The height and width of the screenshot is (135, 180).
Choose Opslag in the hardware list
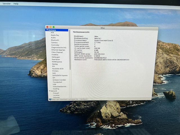55,64
